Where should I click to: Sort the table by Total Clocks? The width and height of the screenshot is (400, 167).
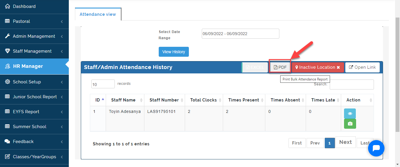click(x=204, y=100)
